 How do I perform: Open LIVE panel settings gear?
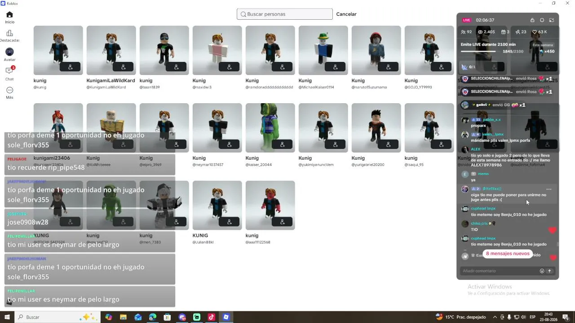click(542, 20)
